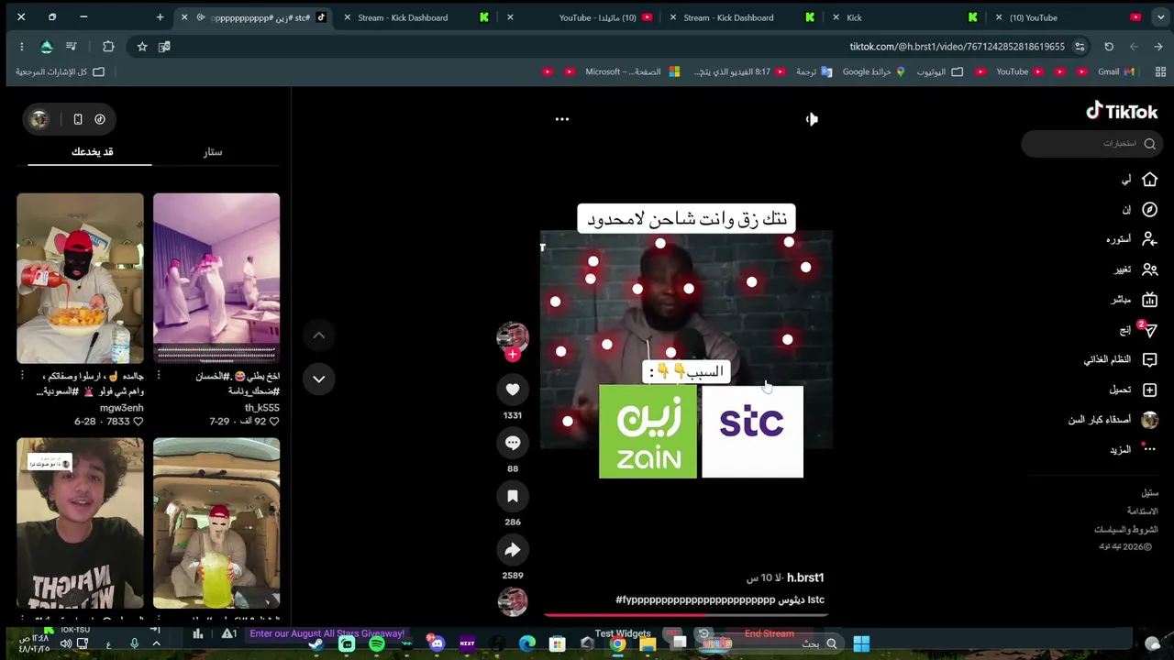The height and width of the screenshot is (660, 1174).
Task: Open the الشروط والسياسات footer link
Action: tap(1126, 530)
